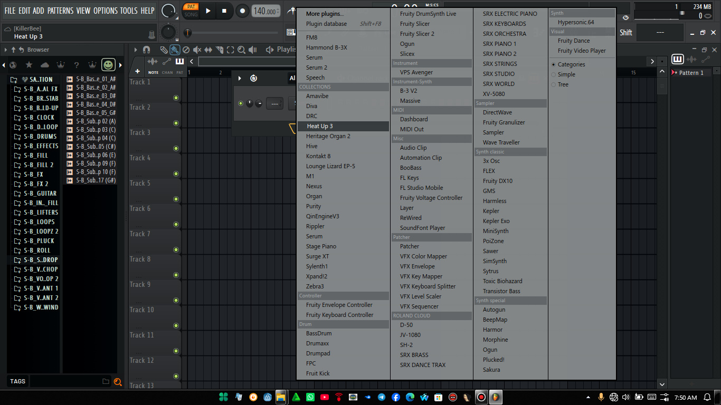This screenshot has height=405, width=721.
Task: Click the eye icon near the CPU meter
Action: 626,18
